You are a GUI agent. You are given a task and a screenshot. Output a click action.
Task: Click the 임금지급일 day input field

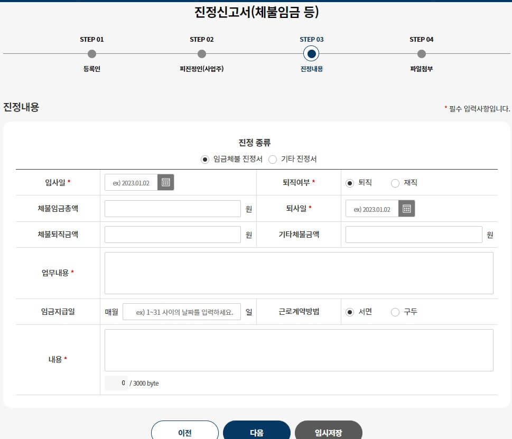click(181, 312)
